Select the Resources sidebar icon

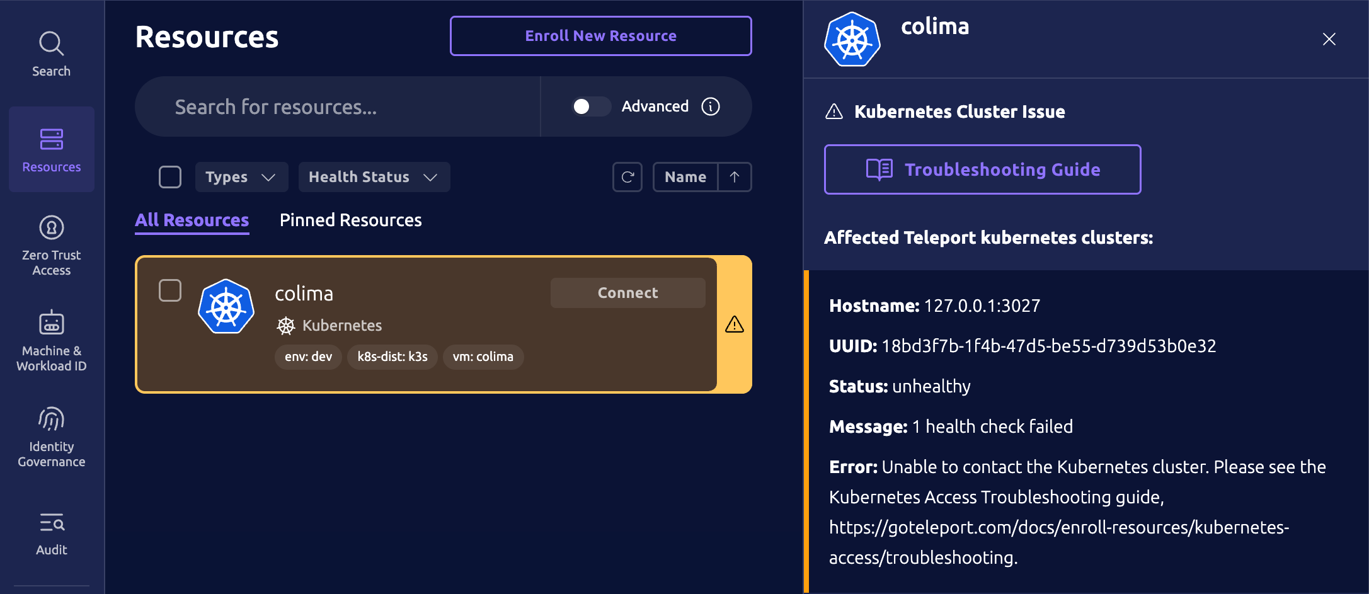click(50, 149)
